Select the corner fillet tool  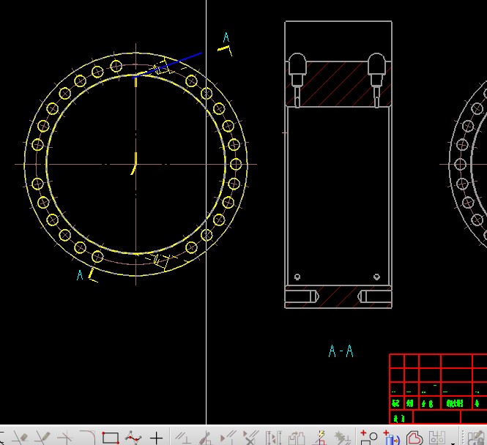tap(88, 438)
